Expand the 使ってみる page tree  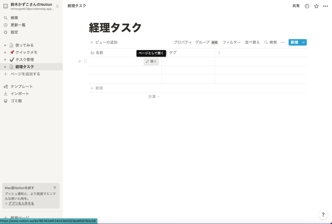pyautogui.click(x=5, y=45)
